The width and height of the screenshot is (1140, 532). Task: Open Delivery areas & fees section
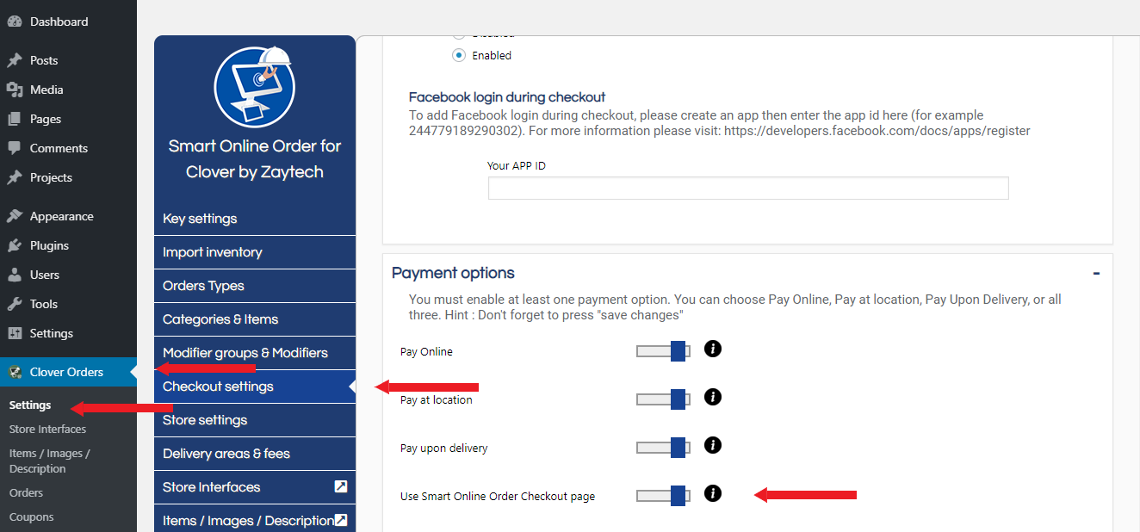255,454
